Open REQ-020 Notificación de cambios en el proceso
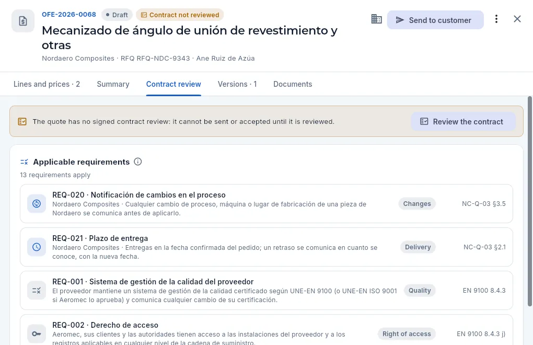 click(266, 203)
